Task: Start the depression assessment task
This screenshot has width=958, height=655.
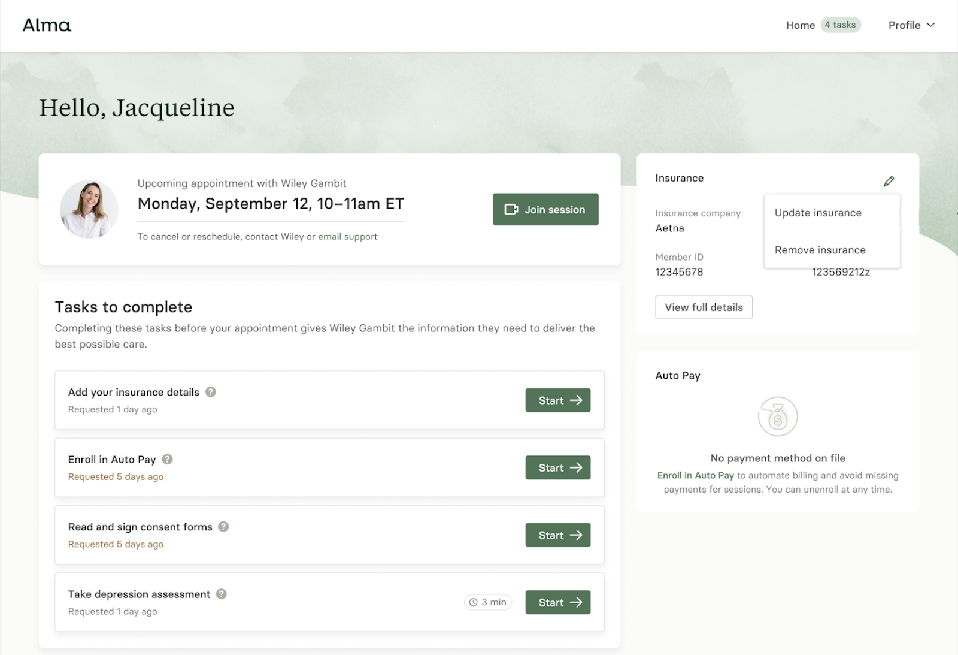Action: tap(557, 602)
